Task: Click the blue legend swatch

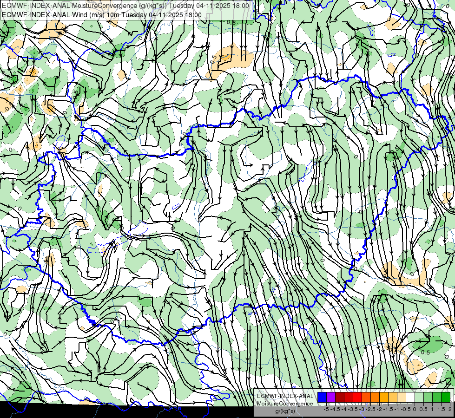Action: (322, 397)
